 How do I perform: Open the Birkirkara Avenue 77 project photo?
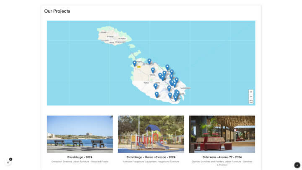click(222, 134)
